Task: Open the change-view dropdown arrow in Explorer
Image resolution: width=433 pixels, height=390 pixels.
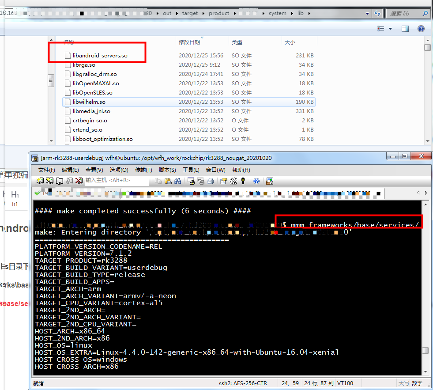Action: 390,29
